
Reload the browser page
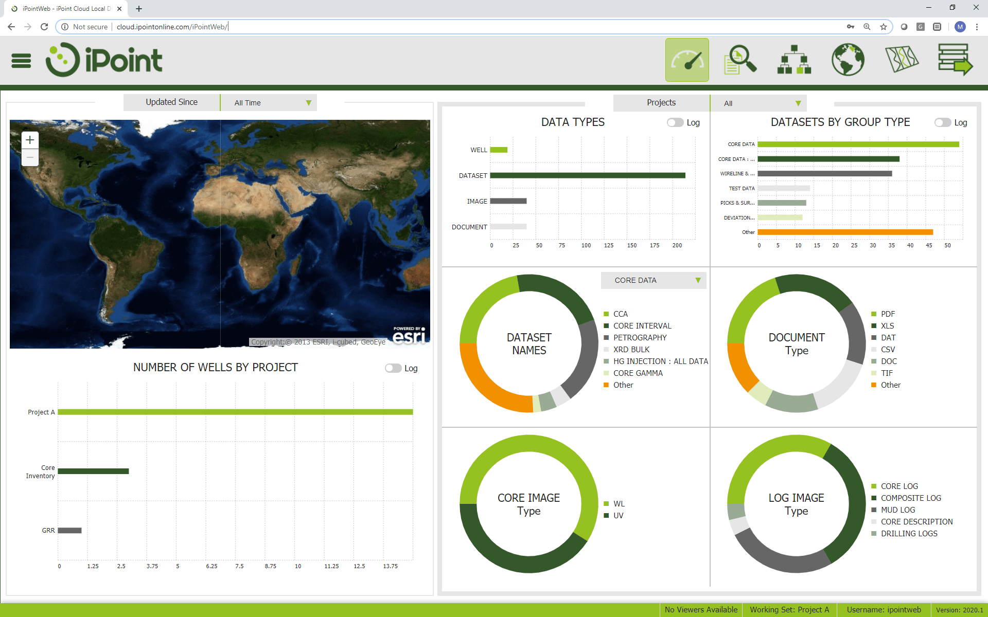[44, 27]
